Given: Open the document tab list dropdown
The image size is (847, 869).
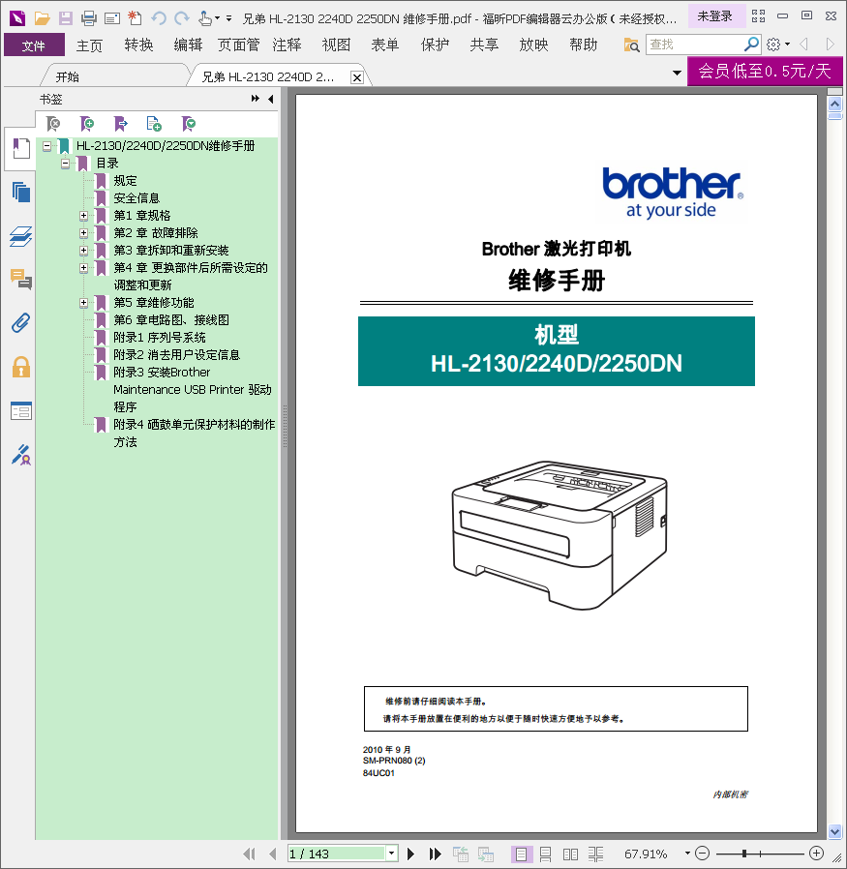Looking at the screenshot, I should (677, 73).
